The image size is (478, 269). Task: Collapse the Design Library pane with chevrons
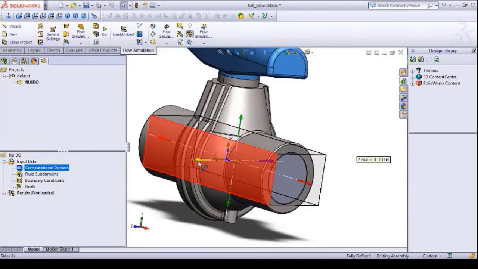point(413,51)
